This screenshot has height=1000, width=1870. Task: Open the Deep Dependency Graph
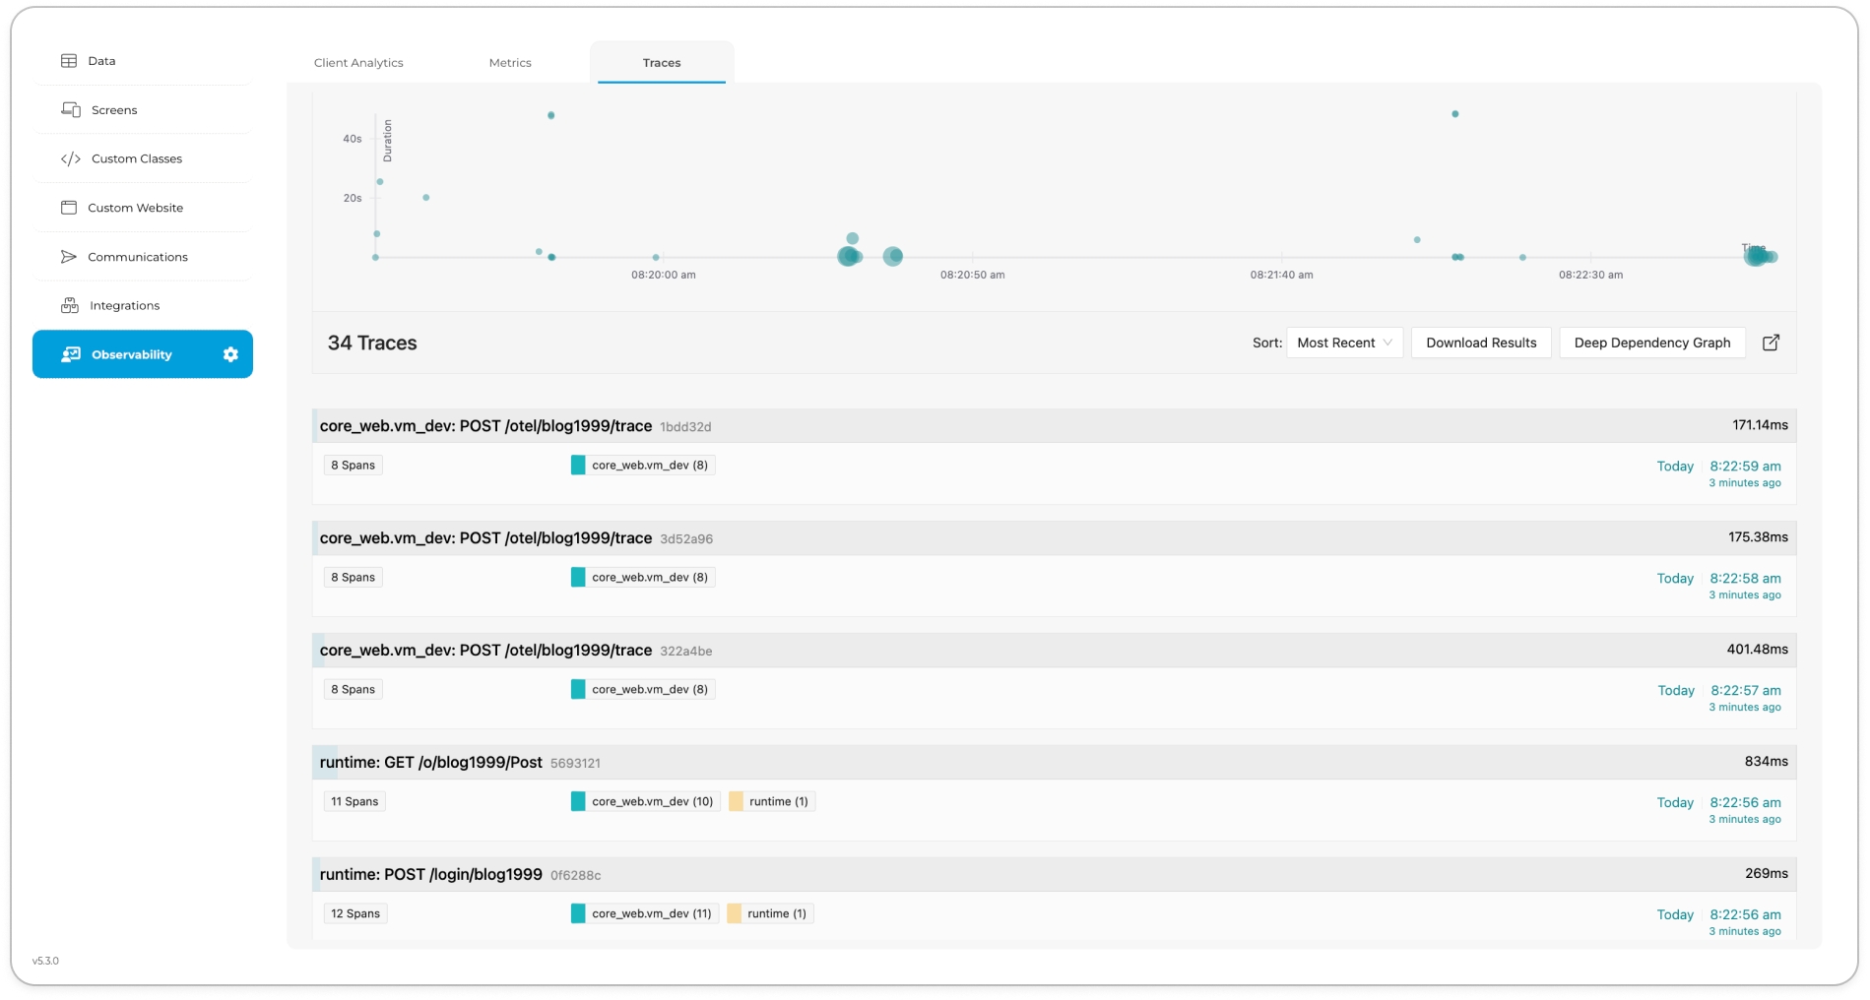[x=1650, y=343]
